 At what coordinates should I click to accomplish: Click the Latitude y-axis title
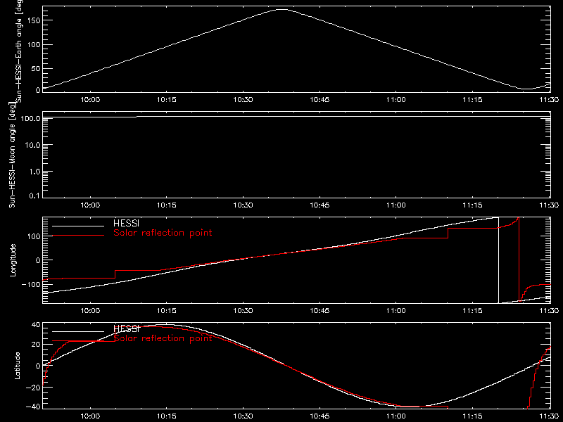[17, 366]
